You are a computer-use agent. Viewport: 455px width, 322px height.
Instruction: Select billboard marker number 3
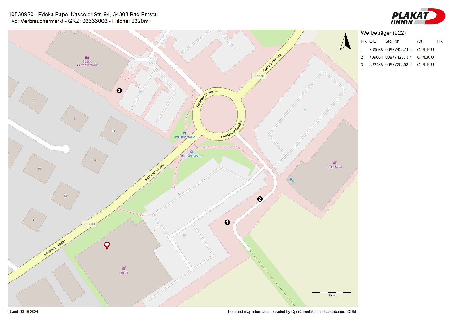[119, 91]
